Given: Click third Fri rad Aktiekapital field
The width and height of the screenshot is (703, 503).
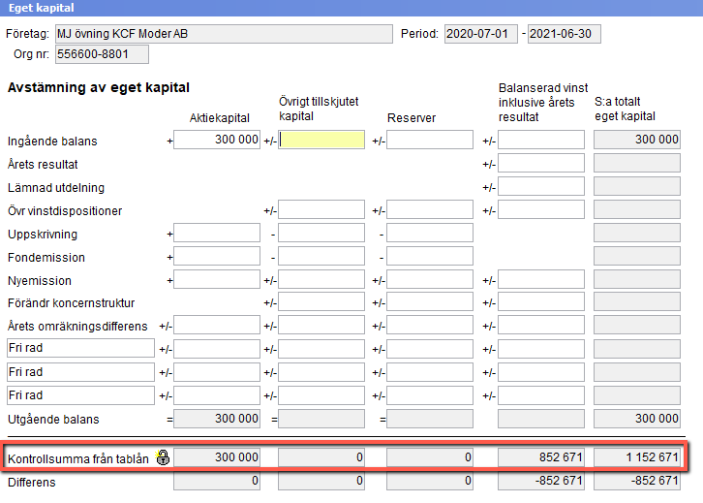Looking at the screenshot, I should [x=217, y=395].
